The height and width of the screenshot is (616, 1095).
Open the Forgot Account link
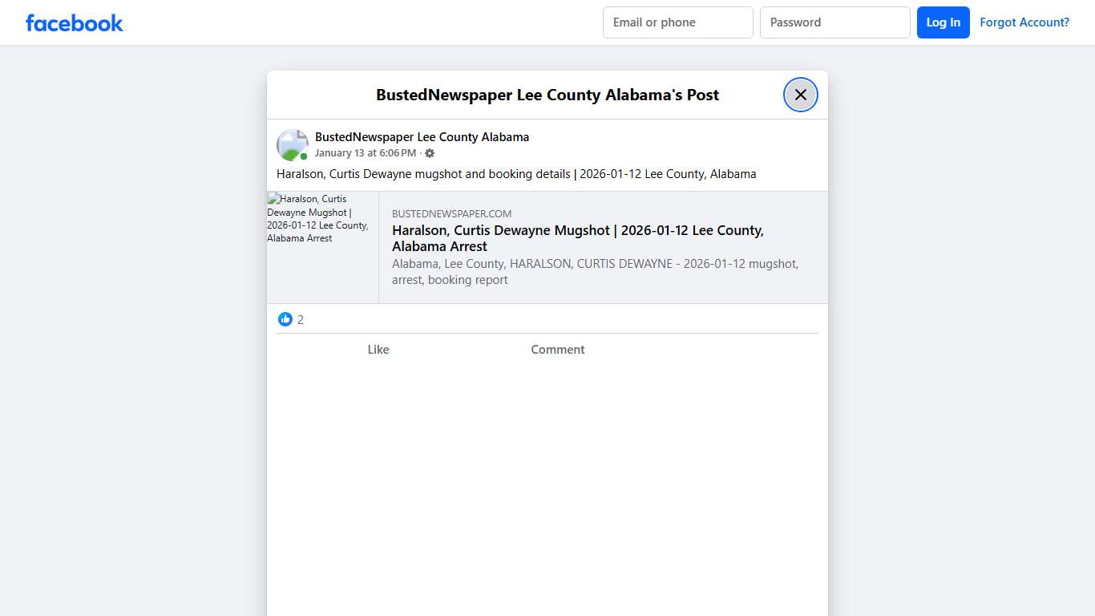point(1024,22)
